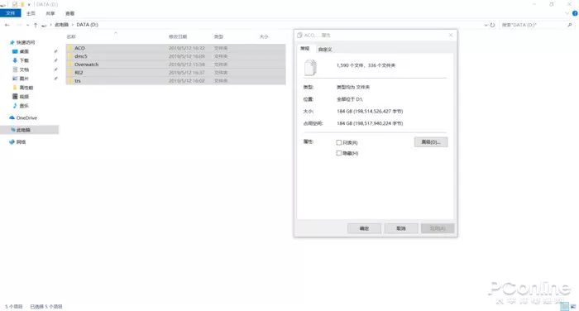Click the 高级(D)... button
The width and height of the screenshot is (579, 311).
coord(431,141)
